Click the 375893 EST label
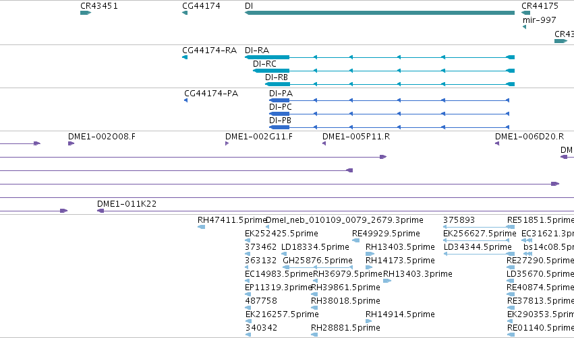 459,220
